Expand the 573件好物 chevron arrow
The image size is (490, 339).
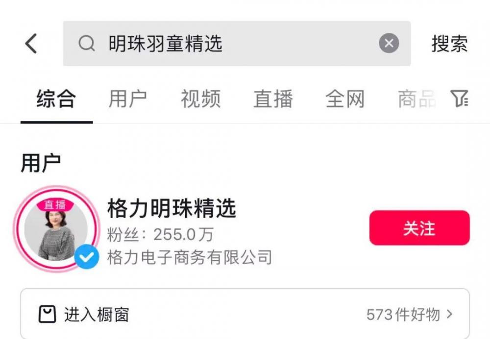tap(449, 314)
